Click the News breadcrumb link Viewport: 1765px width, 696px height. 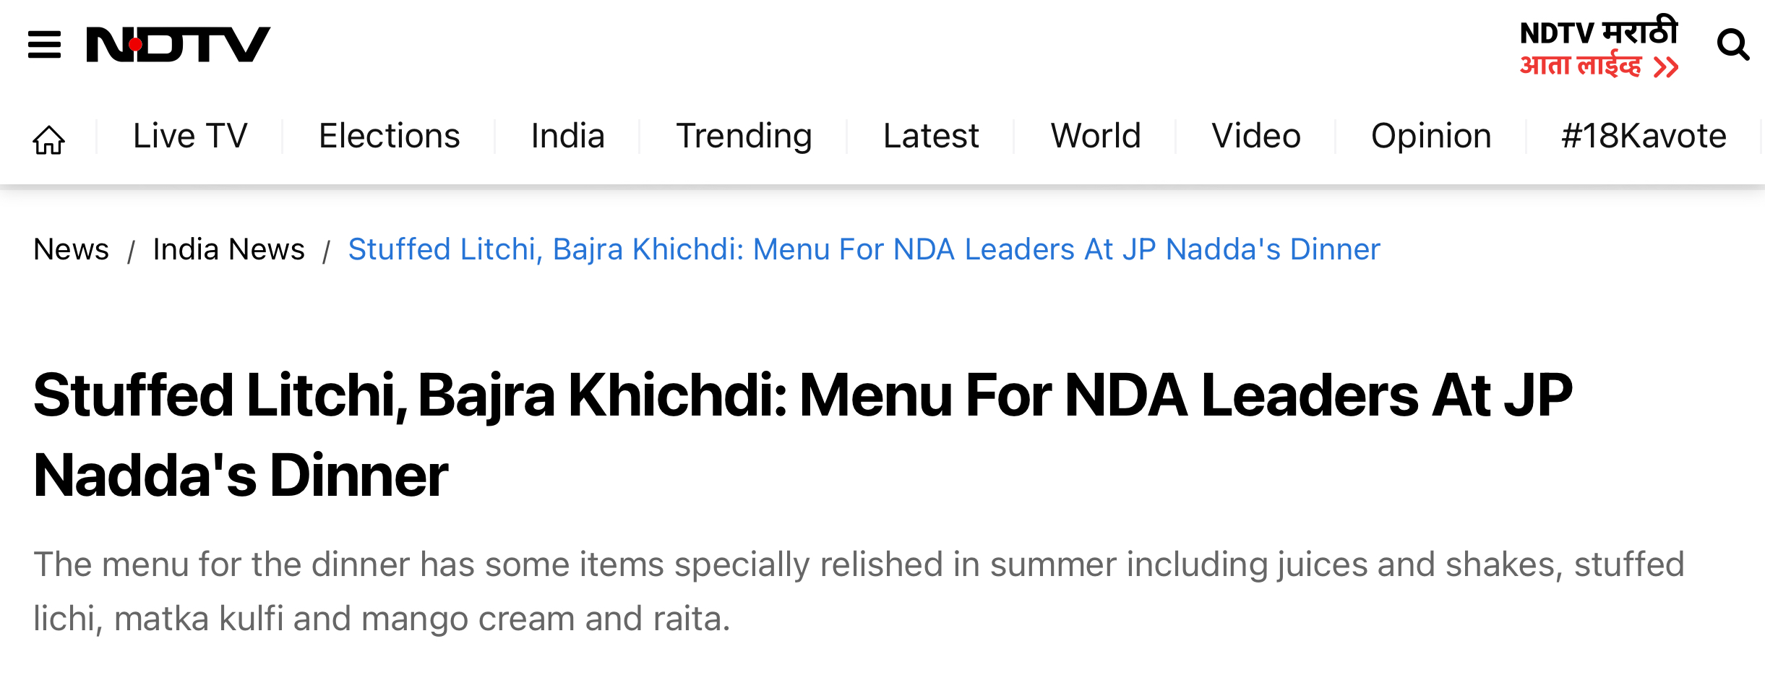point(71,249)
